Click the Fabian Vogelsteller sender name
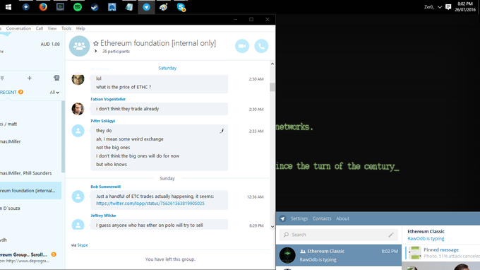Screen dimensions: 480x270 (x=108, y=99)
